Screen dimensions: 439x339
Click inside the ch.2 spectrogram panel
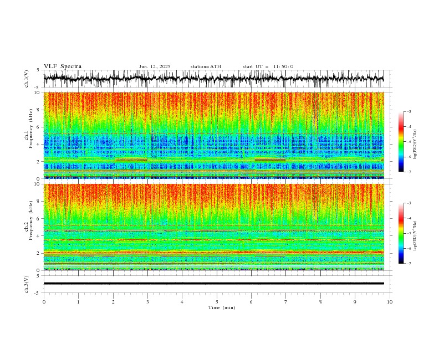pos(214,227)
